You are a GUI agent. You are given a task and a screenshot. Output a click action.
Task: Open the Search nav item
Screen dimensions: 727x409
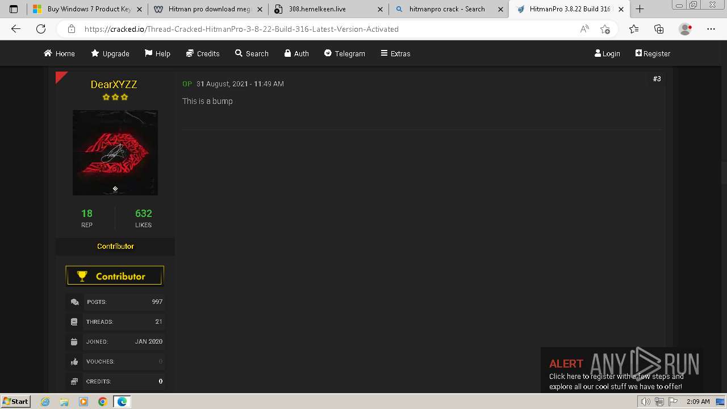[252, 53]
